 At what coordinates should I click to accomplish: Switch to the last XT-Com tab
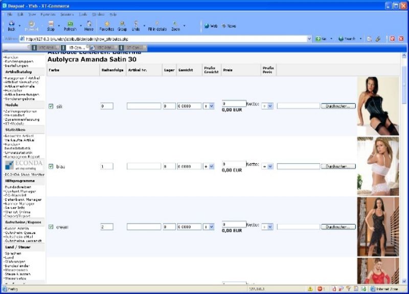tap(132, 47)
